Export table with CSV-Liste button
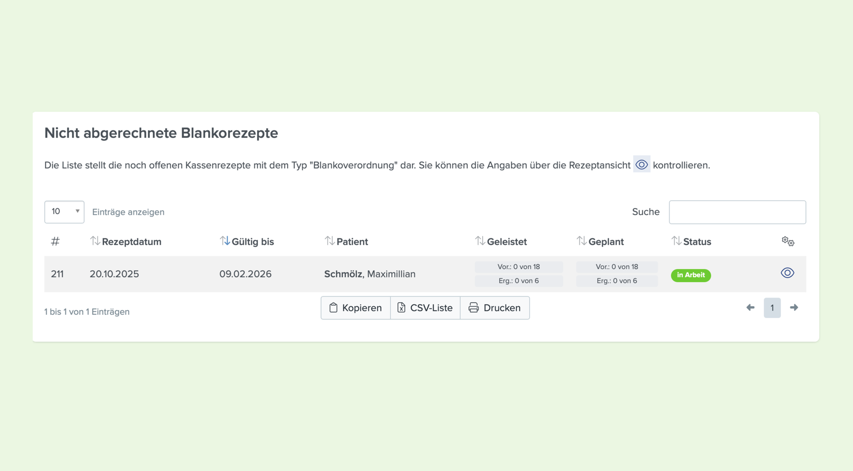 point(425,308)
